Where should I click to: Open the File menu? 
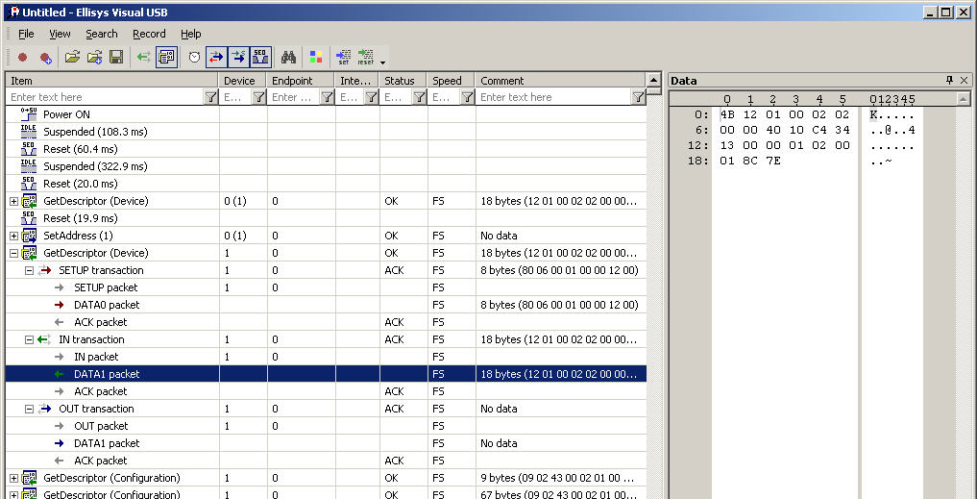26,34
